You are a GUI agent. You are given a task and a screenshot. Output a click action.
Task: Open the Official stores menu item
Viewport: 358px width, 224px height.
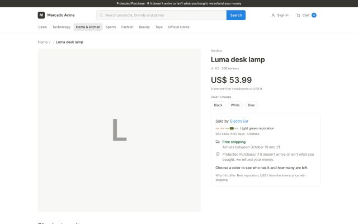179,27
